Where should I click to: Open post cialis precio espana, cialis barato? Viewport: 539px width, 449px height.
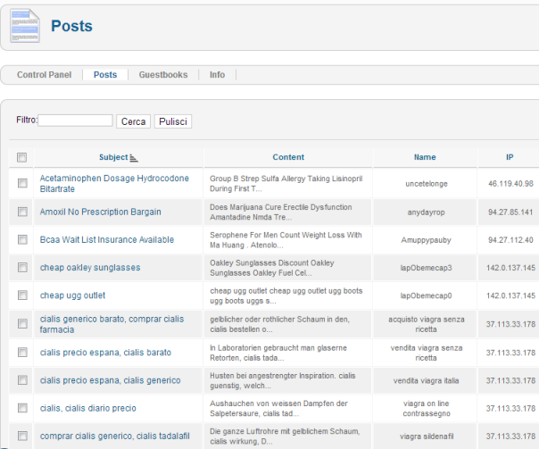pos(105,353)
